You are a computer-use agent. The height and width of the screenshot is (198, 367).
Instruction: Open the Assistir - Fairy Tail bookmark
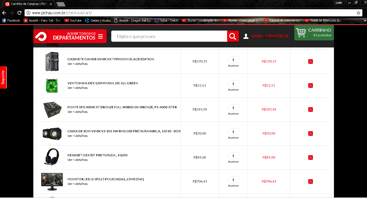click(42, 20)
